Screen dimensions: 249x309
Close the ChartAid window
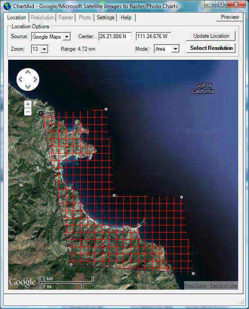[x=236, y=4]
